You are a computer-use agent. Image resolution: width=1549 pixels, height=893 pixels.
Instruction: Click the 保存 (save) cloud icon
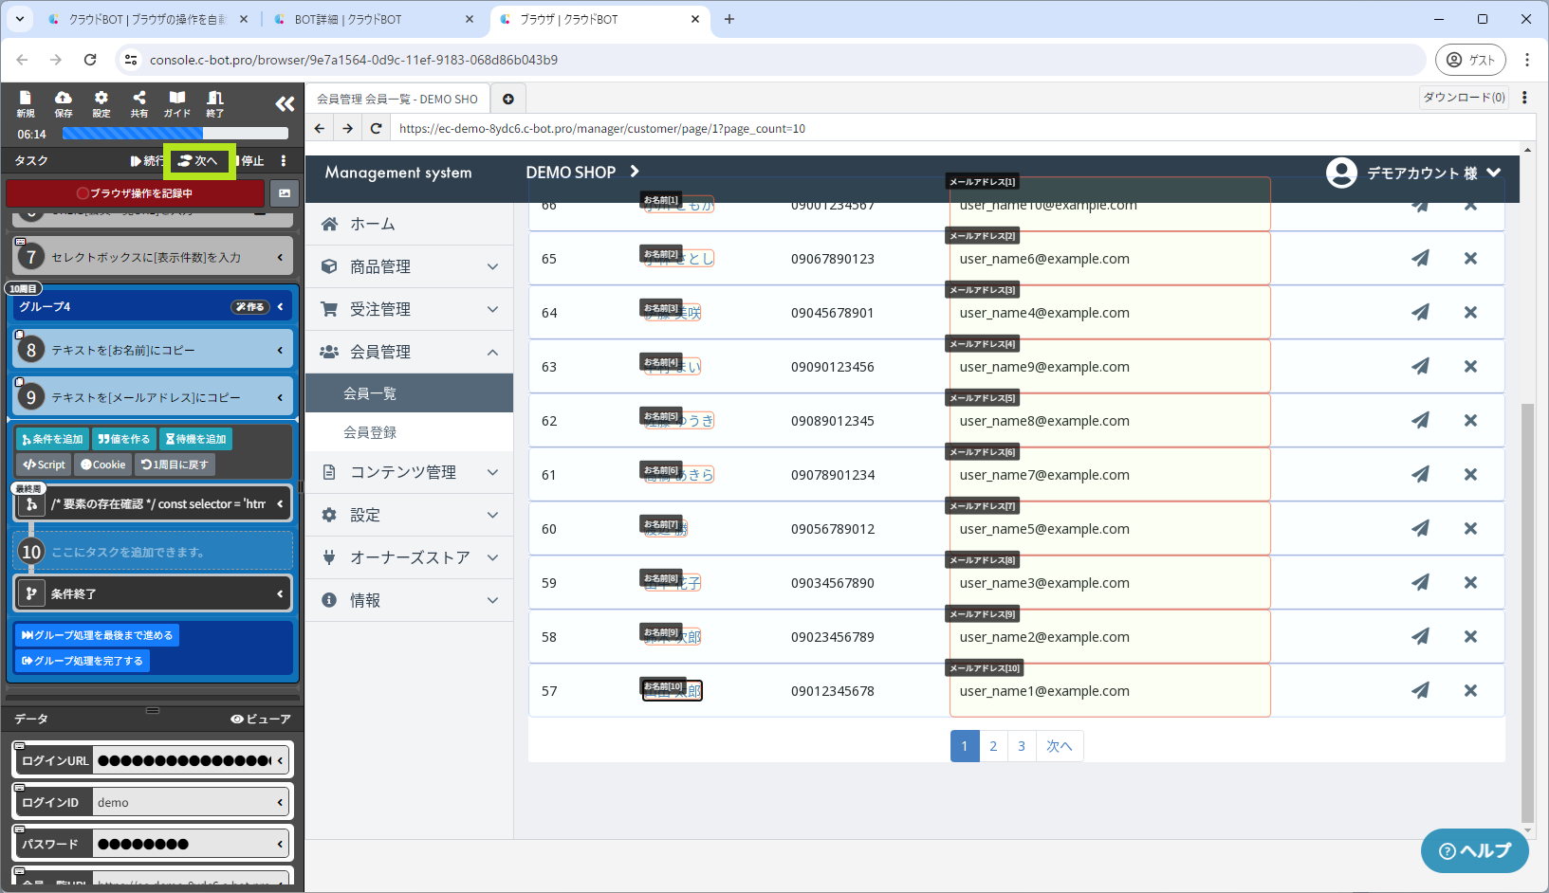click(64, 103)
